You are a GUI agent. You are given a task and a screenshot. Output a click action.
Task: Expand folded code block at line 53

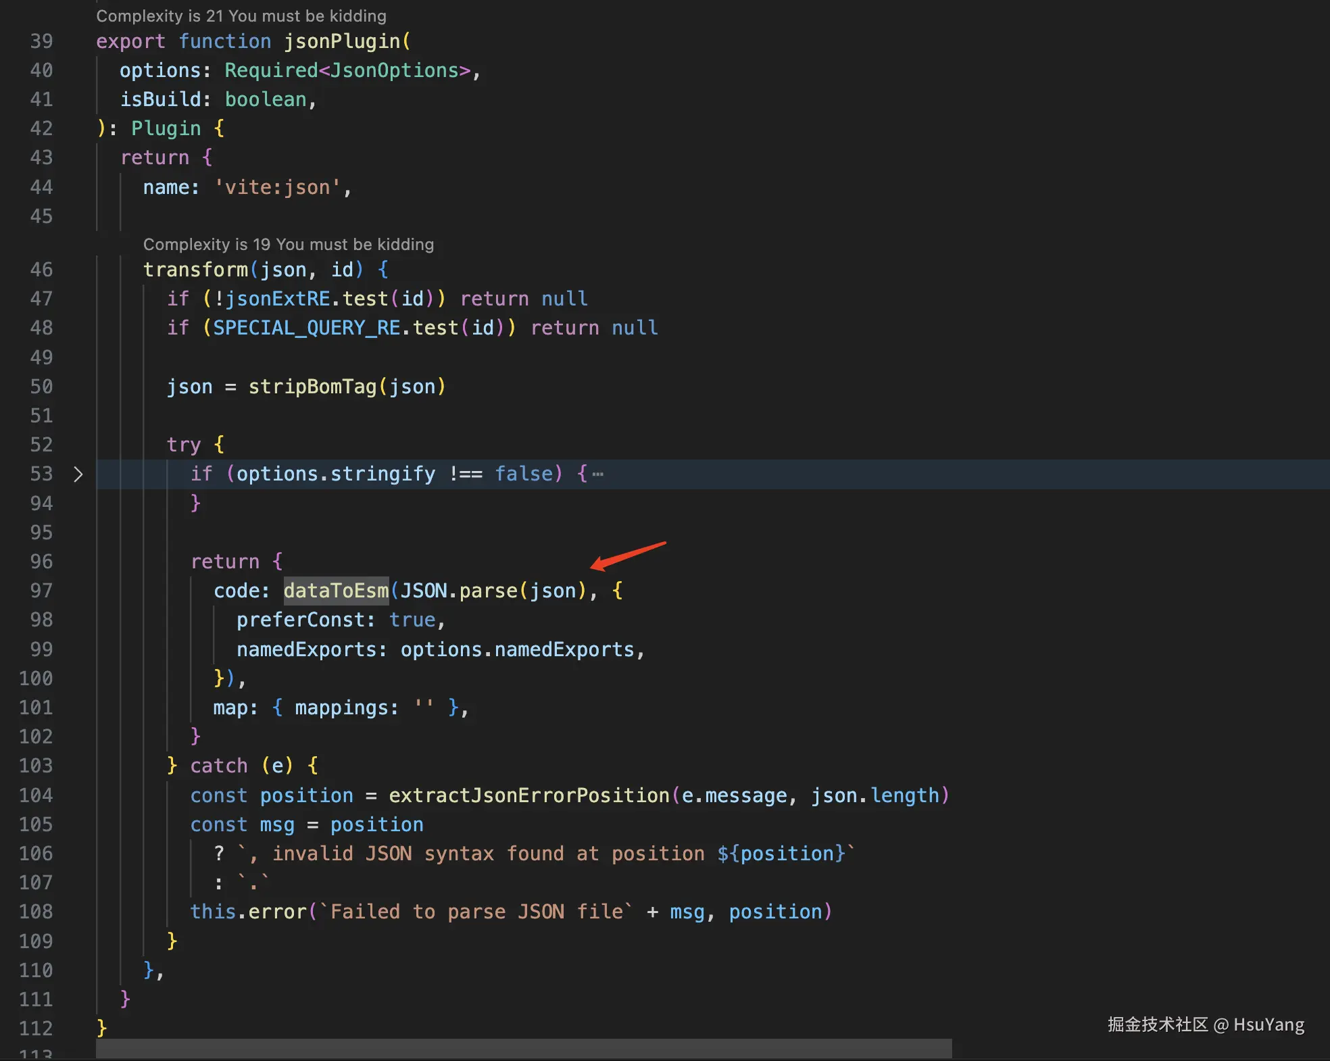[x=78, y=474]
